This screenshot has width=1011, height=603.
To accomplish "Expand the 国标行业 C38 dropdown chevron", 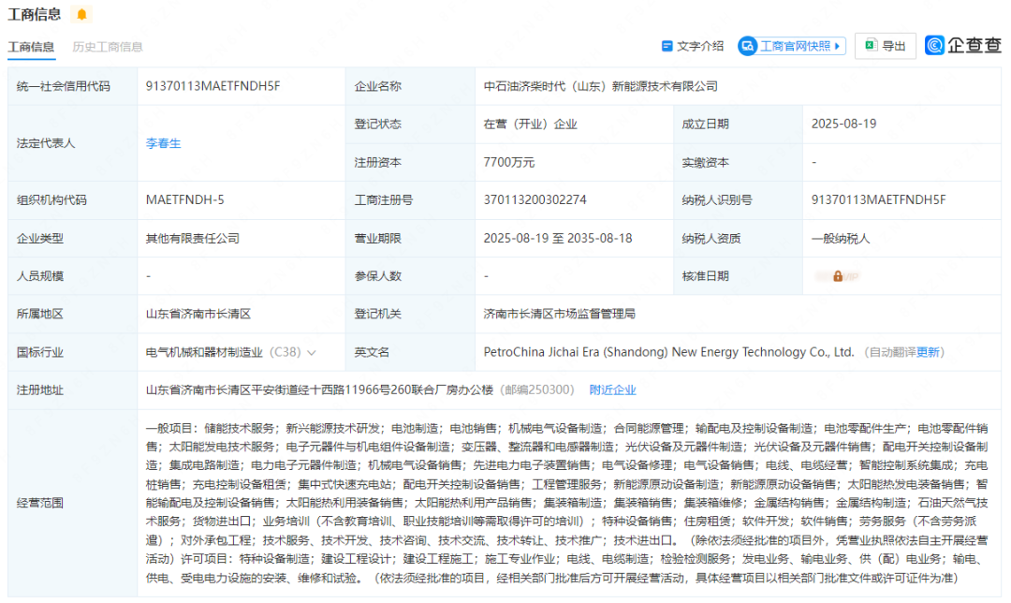I will pos(312,353).
